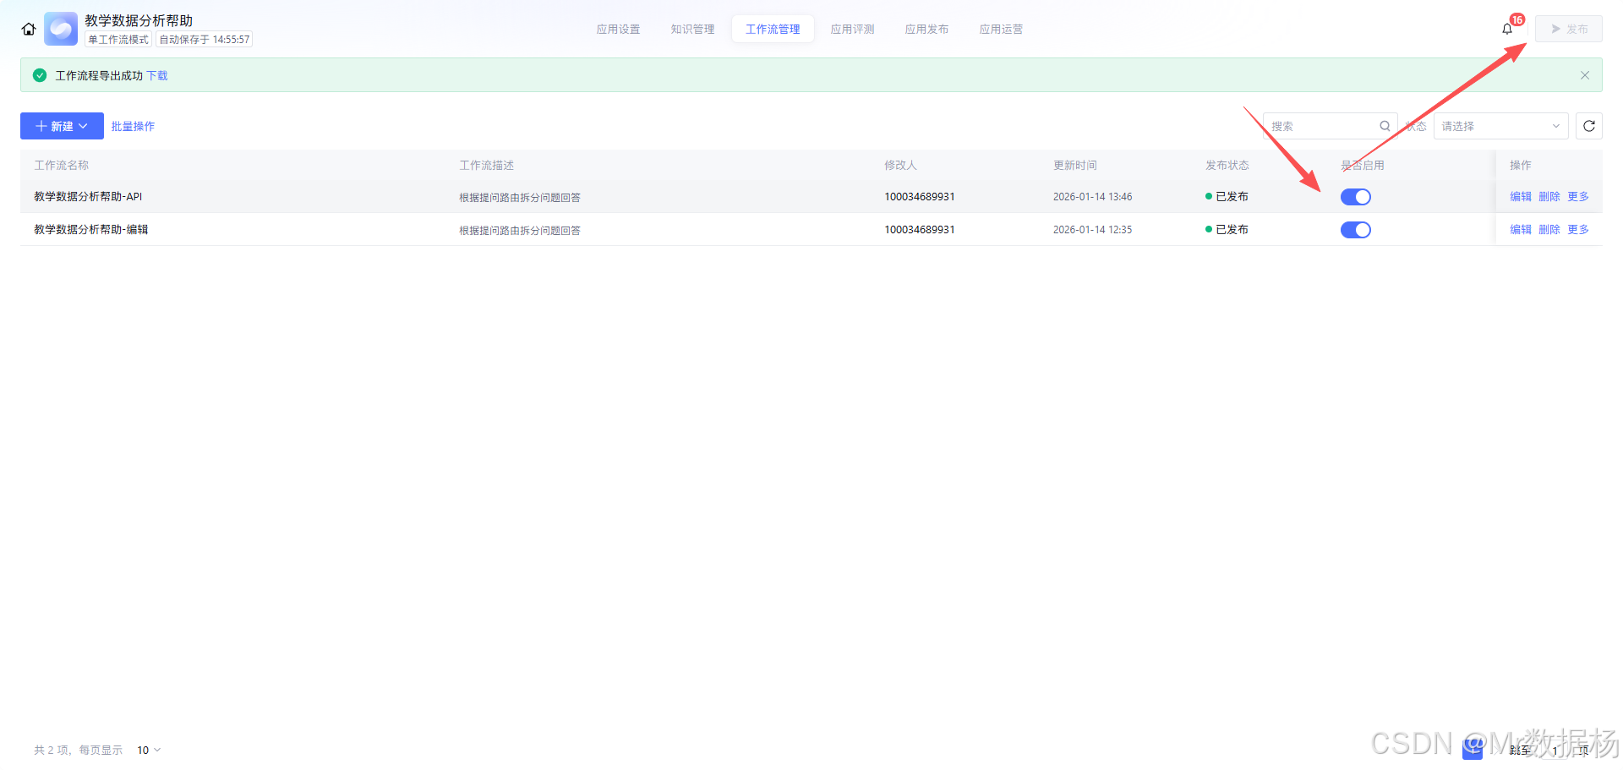Click the 工作流描述 column header

point(487,165)
